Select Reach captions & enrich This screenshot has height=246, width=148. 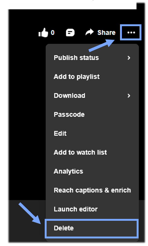[x=92, y=190]
